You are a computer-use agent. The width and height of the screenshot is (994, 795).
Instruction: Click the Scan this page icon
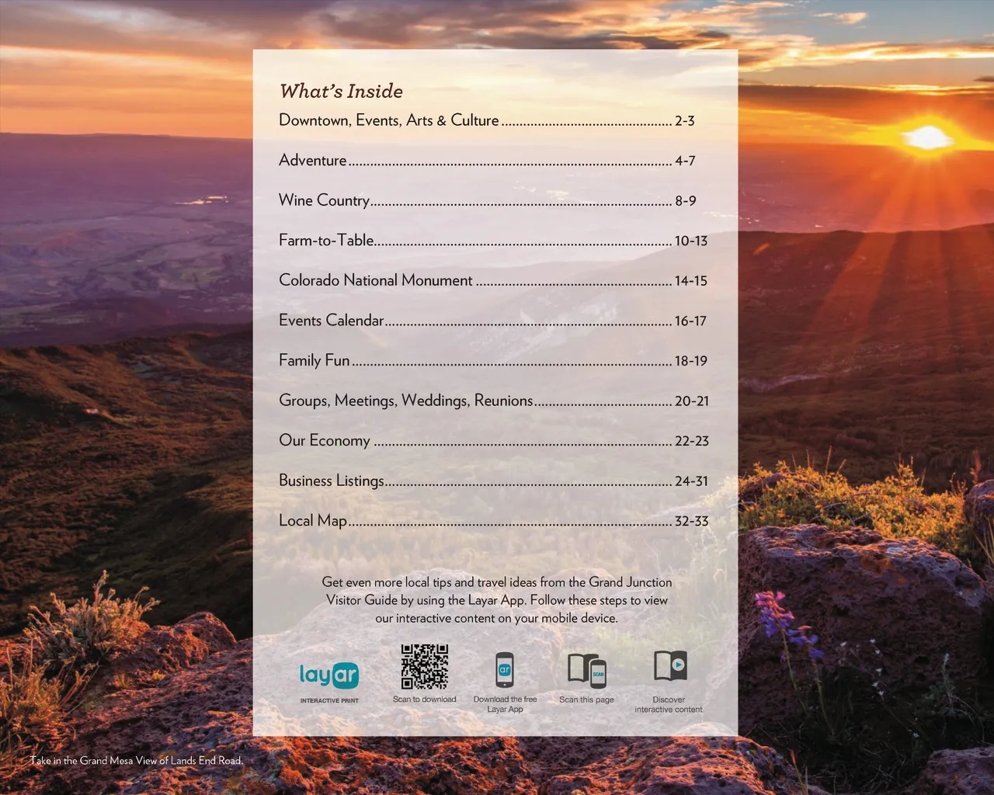coord(586,670)
